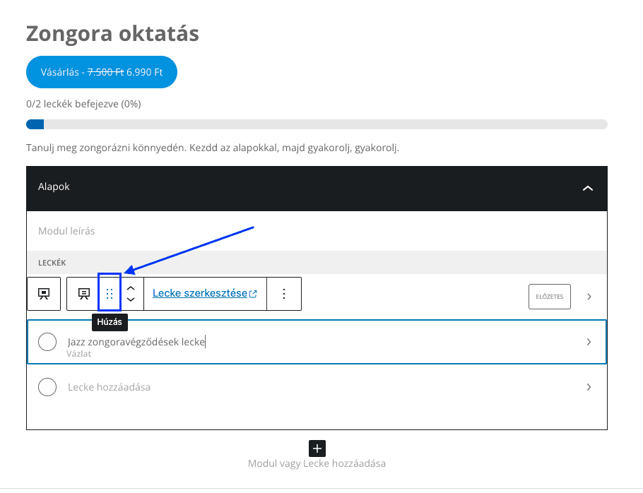This screenshot has height=493, width=643.
Task: Click the 0/2 leckék befejezve text
Action: (83, 104)
